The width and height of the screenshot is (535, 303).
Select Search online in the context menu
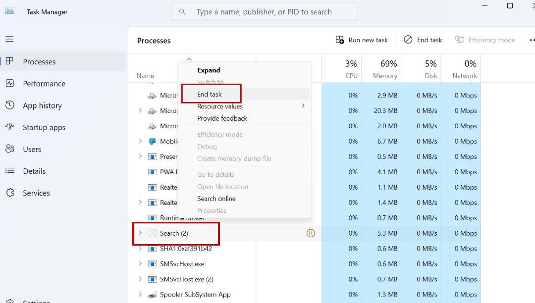216,198
